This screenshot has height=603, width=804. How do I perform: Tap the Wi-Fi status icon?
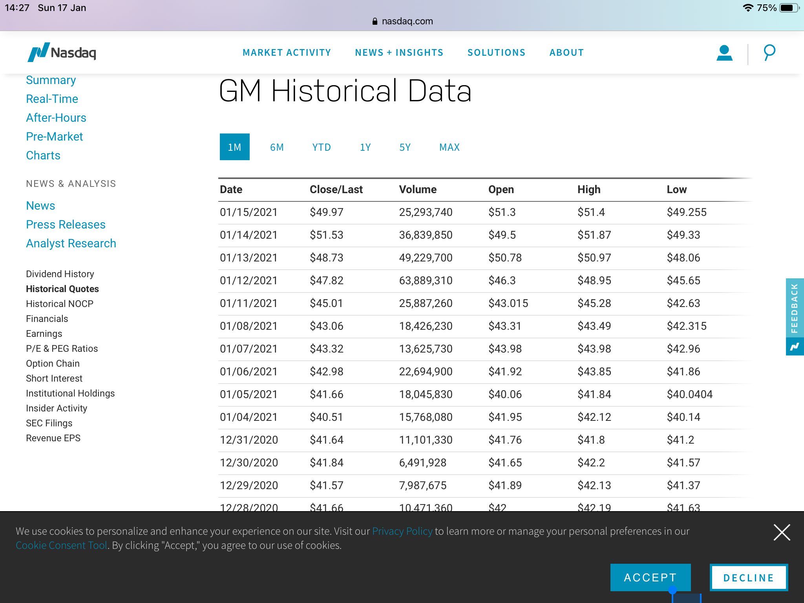pyautogui.click(x=748, y=8)
